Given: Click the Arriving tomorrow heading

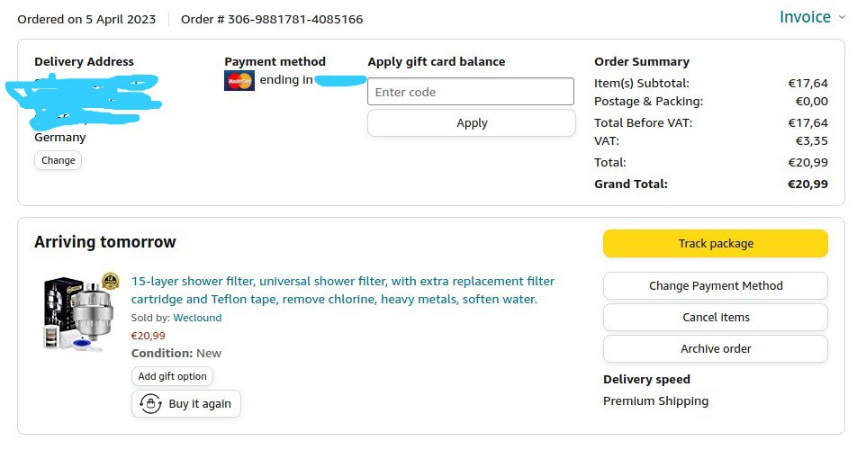Looking at the screenshot, I should 105,242.
